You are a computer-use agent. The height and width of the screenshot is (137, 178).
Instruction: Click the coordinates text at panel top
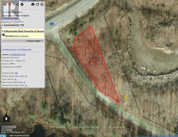pyautogui.click(x=13, y=12)
